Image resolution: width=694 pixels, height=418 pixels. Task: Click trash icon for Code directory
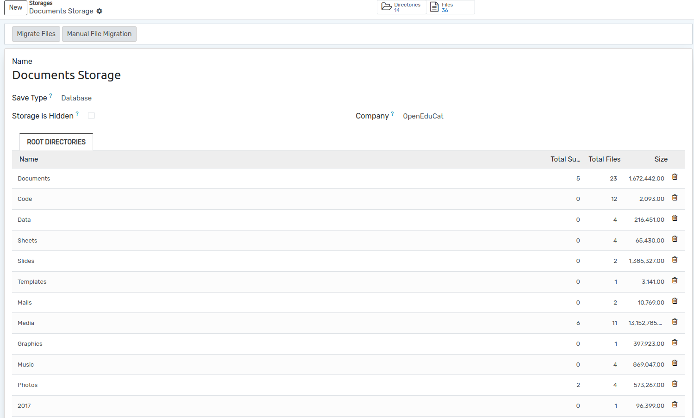[x=675, y=198]
